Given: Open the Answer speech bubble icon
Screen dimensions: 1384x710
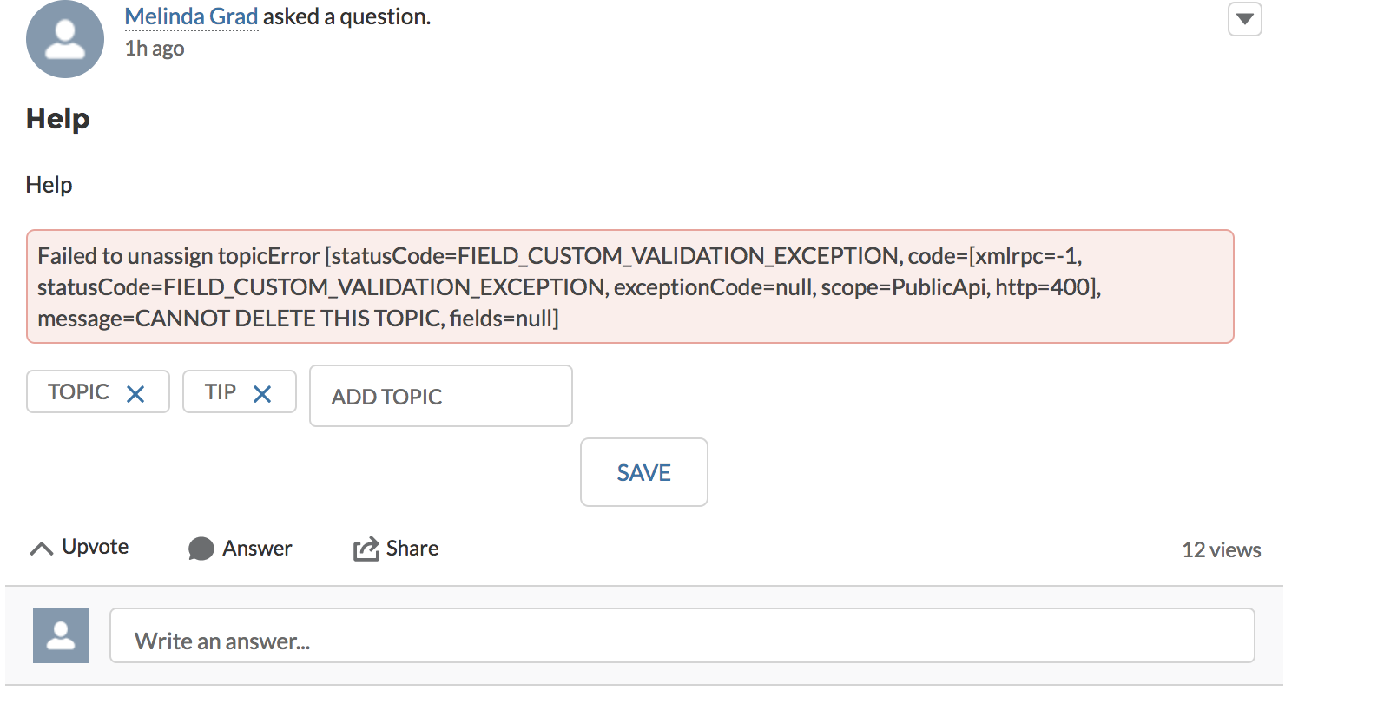Looking at the screenshot, I should point(201,549).
